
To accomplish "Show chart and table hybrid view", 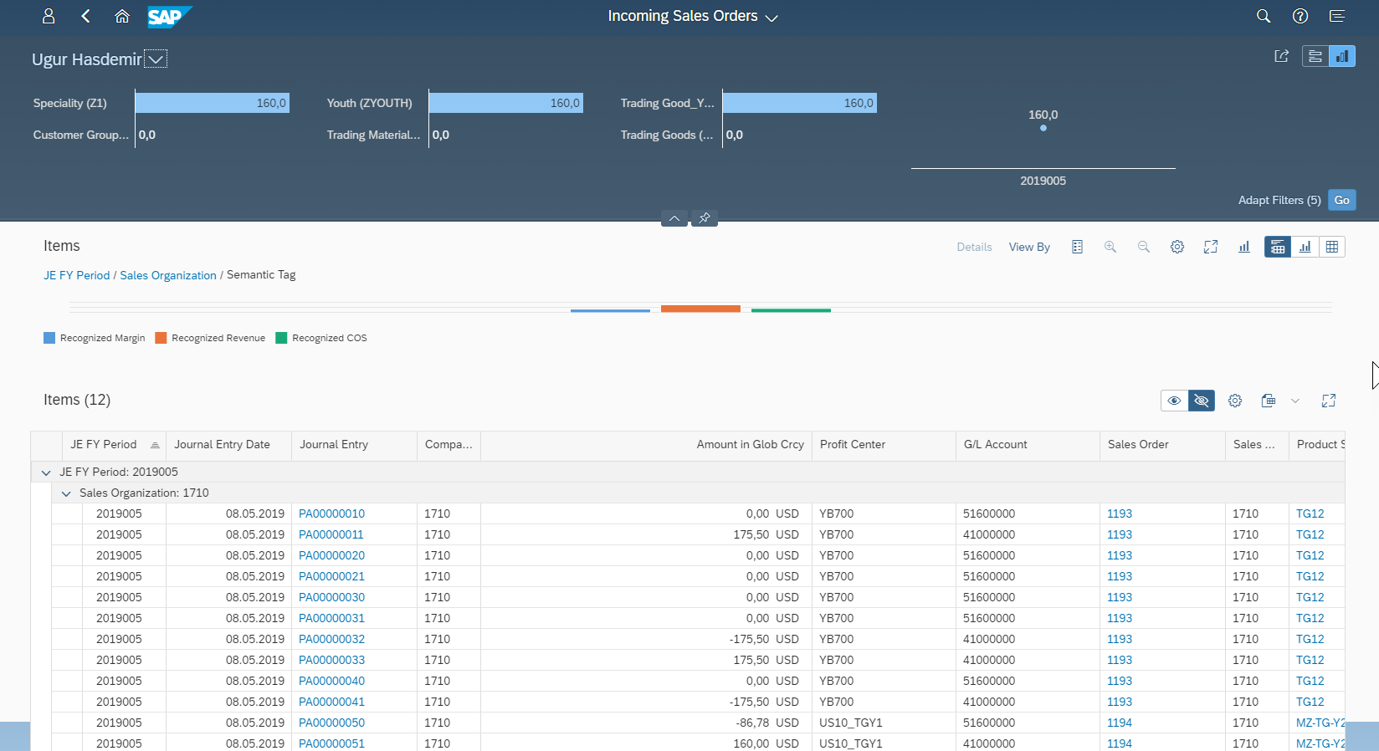I will (x=1278, y=247).
